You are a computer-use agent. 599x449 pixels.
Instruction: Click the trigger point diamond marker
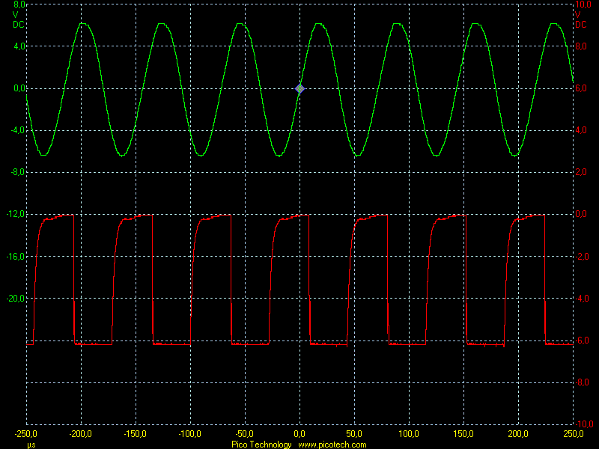[300, 89]
